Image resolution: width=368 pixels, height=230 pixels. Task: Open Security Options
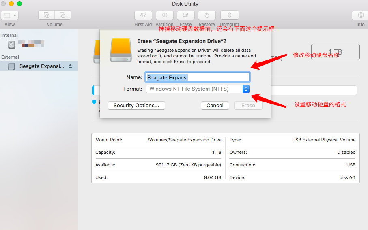pos(136,105)
